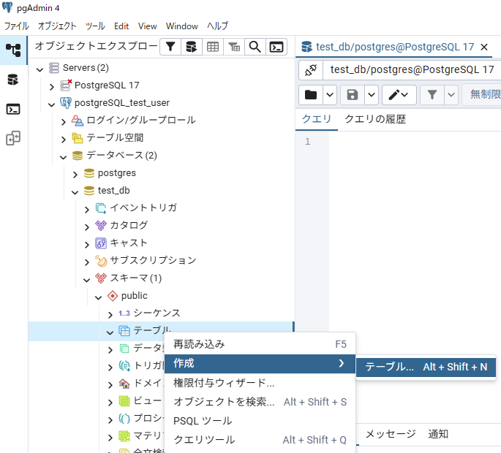Viewport: 501px width, 453px height.
Task: Open search objects magnifier icon
Action: coord(255,47)
